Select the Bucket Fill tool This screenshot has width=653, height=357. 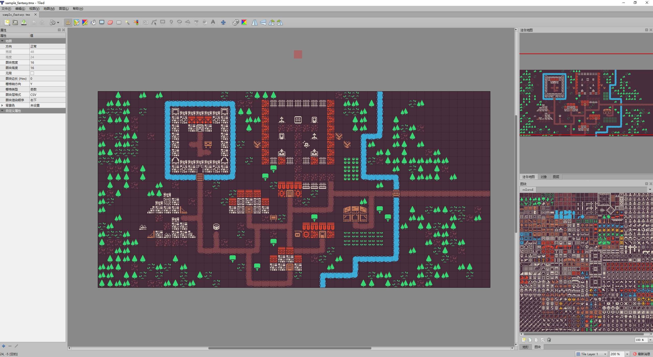(93, 22)
